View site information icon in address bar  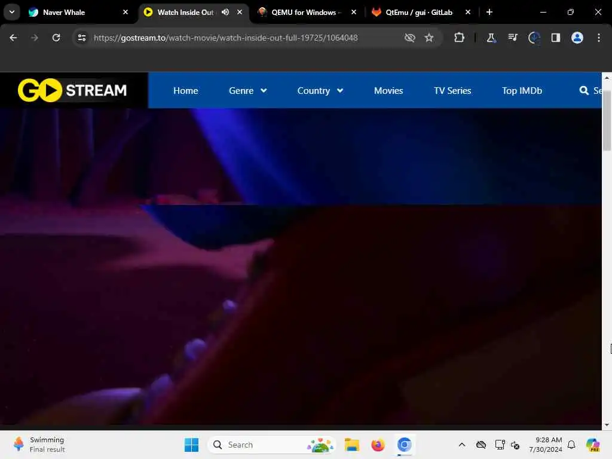point(81,38)
